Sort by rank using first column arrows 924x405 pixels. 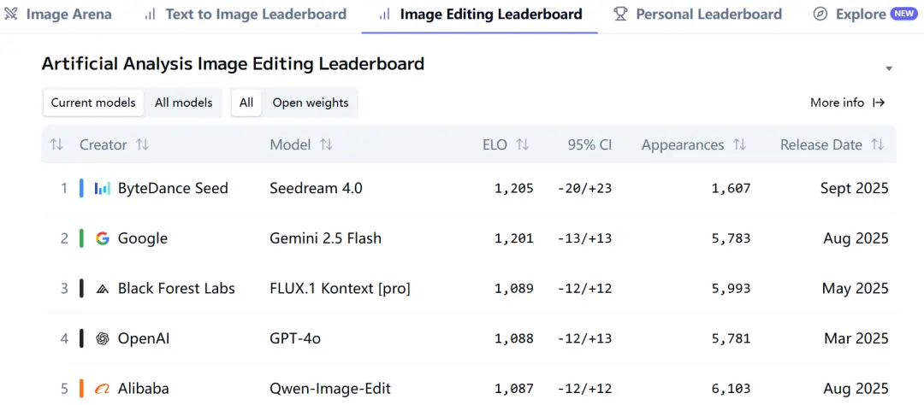pyautogui.click(x=56, y=145)
